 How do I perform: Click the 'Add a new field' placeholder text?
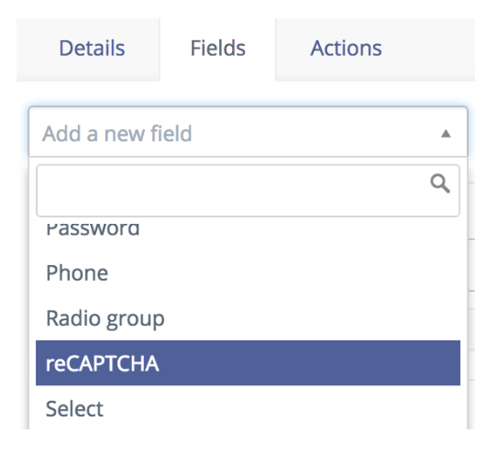click(x=117, y=134)
